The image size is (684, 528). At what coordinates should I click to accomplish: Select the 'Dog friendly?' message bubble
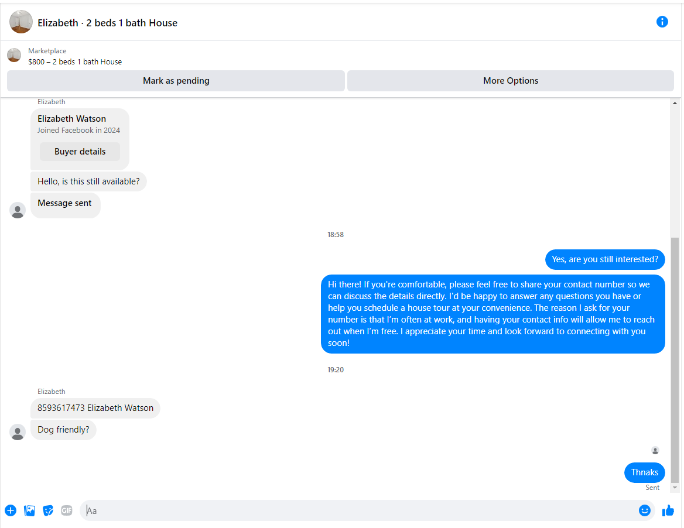point(63,430)
